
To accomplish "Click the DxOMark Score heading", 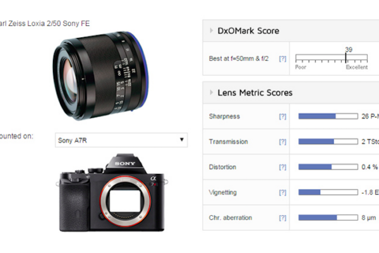I will tap(248, 31).
